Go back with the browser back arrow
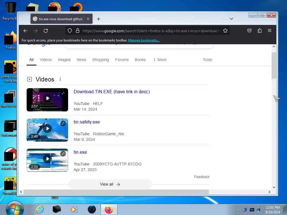287x215 pixels. click(26, 31)
